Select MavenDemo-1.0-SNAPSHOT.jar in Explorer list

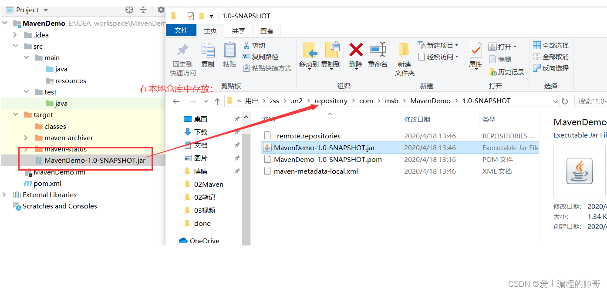pos(399,148)
